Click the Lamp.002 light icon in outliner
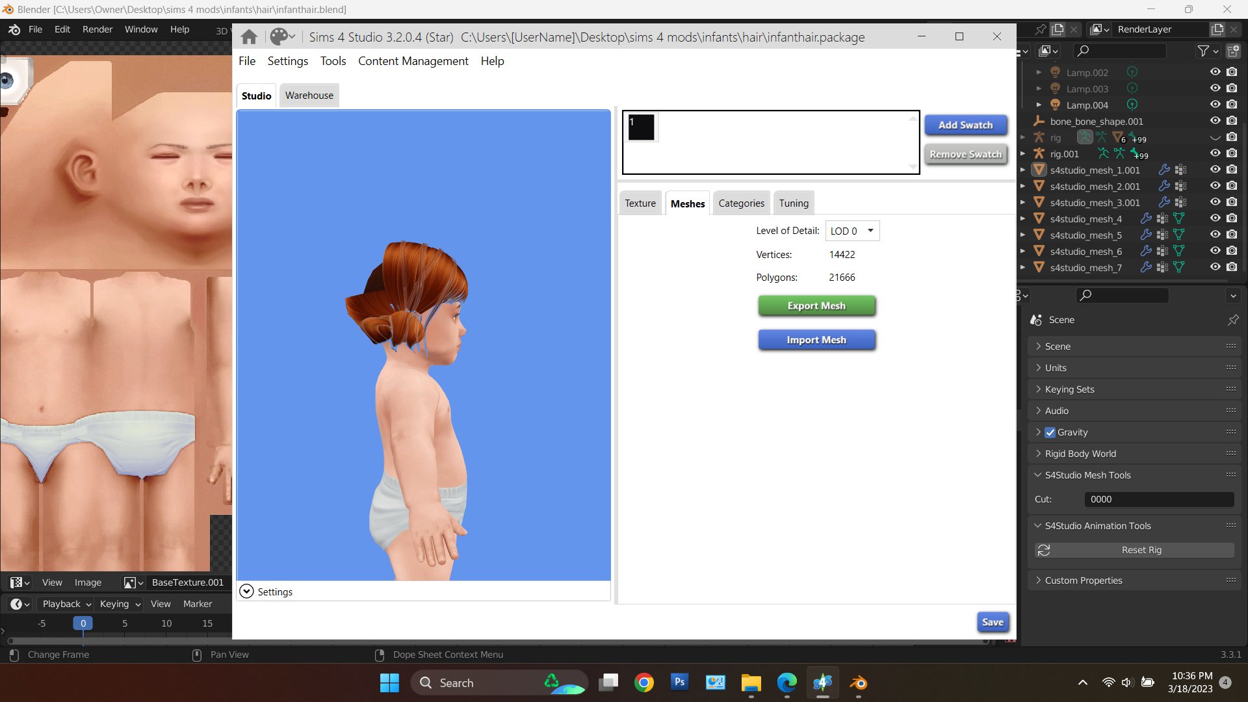Screen dimensions: 1248x702 [1056, 72]
